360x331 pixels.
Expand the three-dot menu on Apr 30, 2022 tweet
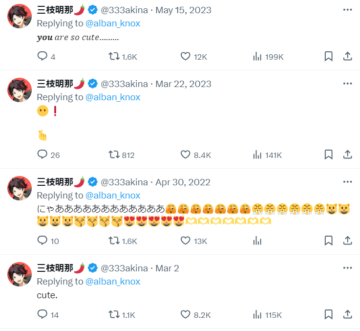pyautogui.click(x=348, y=182)
